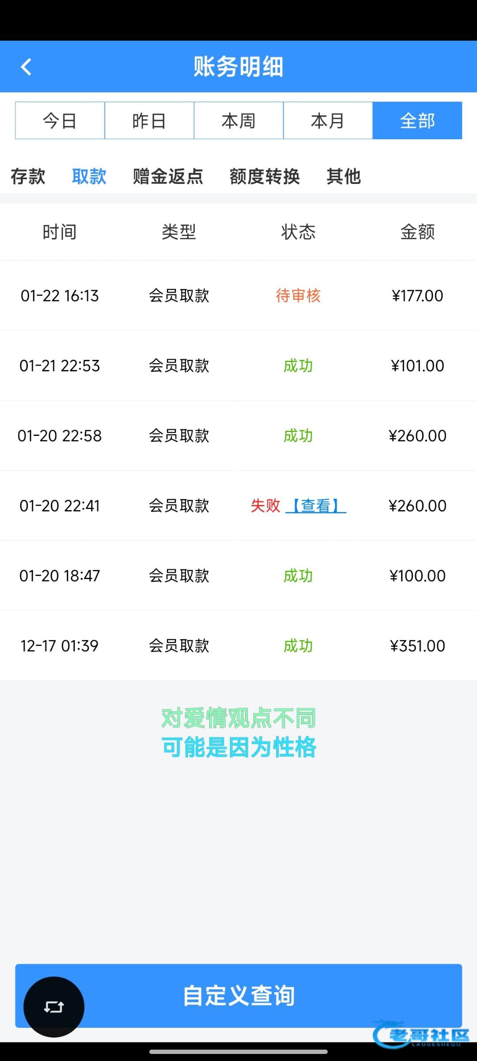Click the 老哥社区 watermark logo
Screen dimensions: 477x1061
point(422,1035)
